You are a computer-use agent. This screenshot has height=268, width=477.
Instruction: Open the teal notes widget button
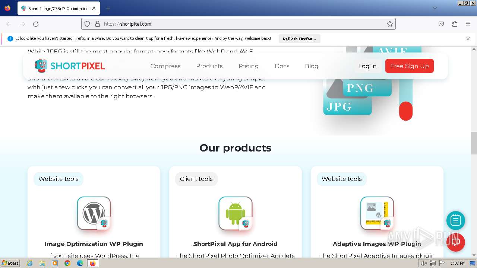pos(456,220)
